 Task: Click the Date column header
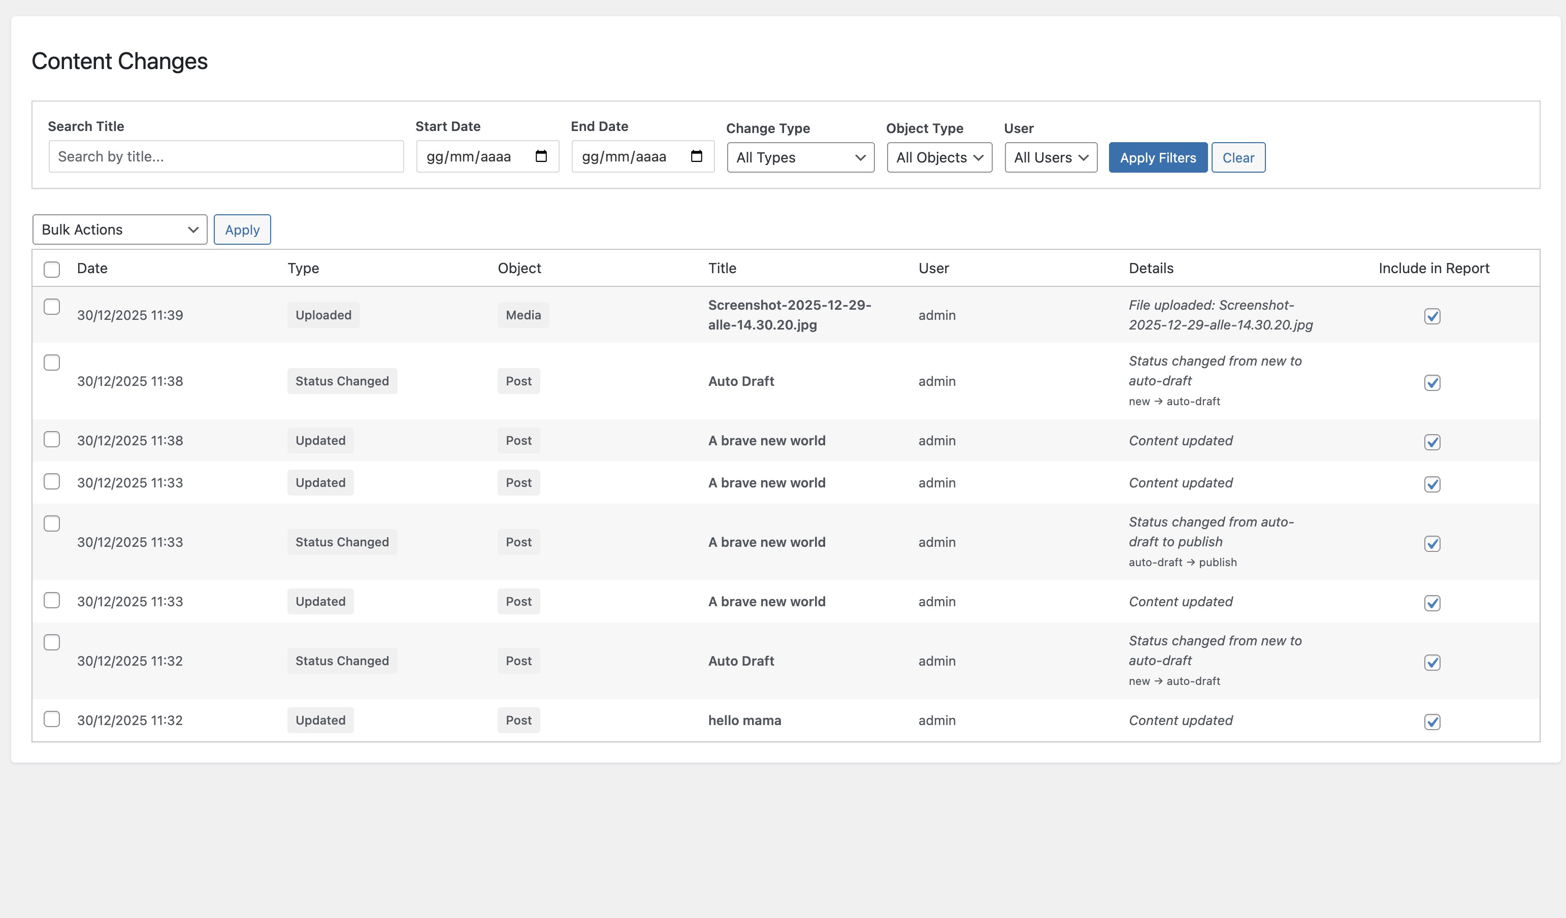[x=92, y=269]
